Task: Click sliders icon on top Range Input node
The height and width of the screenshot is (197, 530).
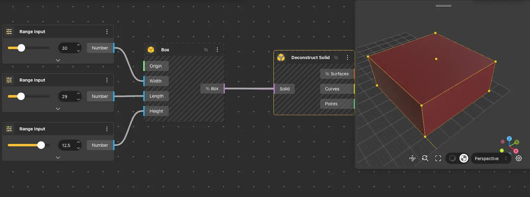Action: (x=9, y=31)
